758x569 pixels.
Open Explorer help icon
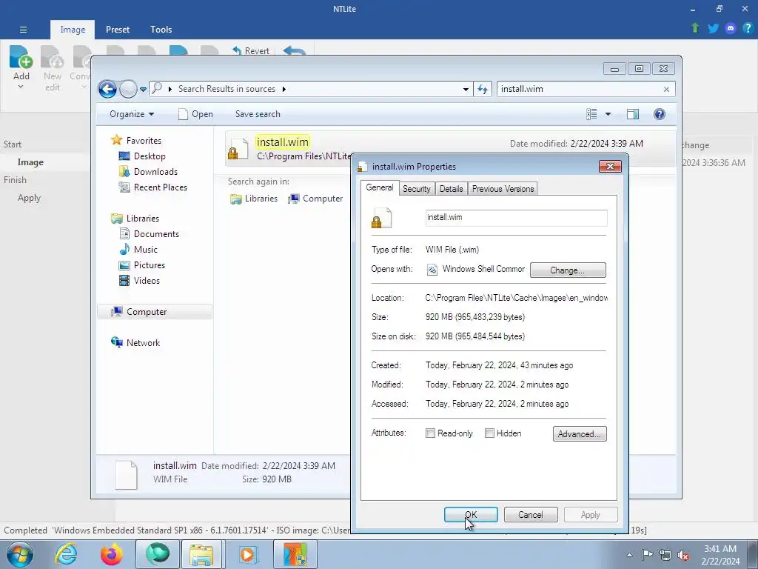[x=660, y=114]
